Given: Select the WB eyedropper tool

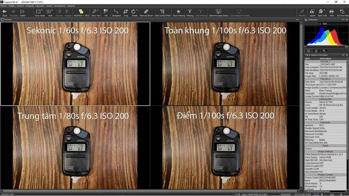Looking at the screenshot, I should (x=106, y=13).
